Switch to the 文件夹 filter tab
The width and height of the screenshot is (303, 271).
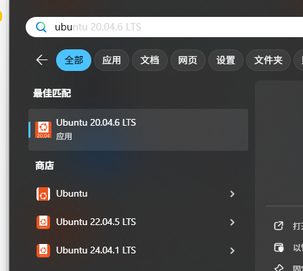pos(269,60)
